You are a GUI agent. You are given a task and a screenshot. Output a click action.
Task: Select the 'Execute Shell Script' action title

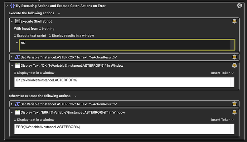point(36,21)
